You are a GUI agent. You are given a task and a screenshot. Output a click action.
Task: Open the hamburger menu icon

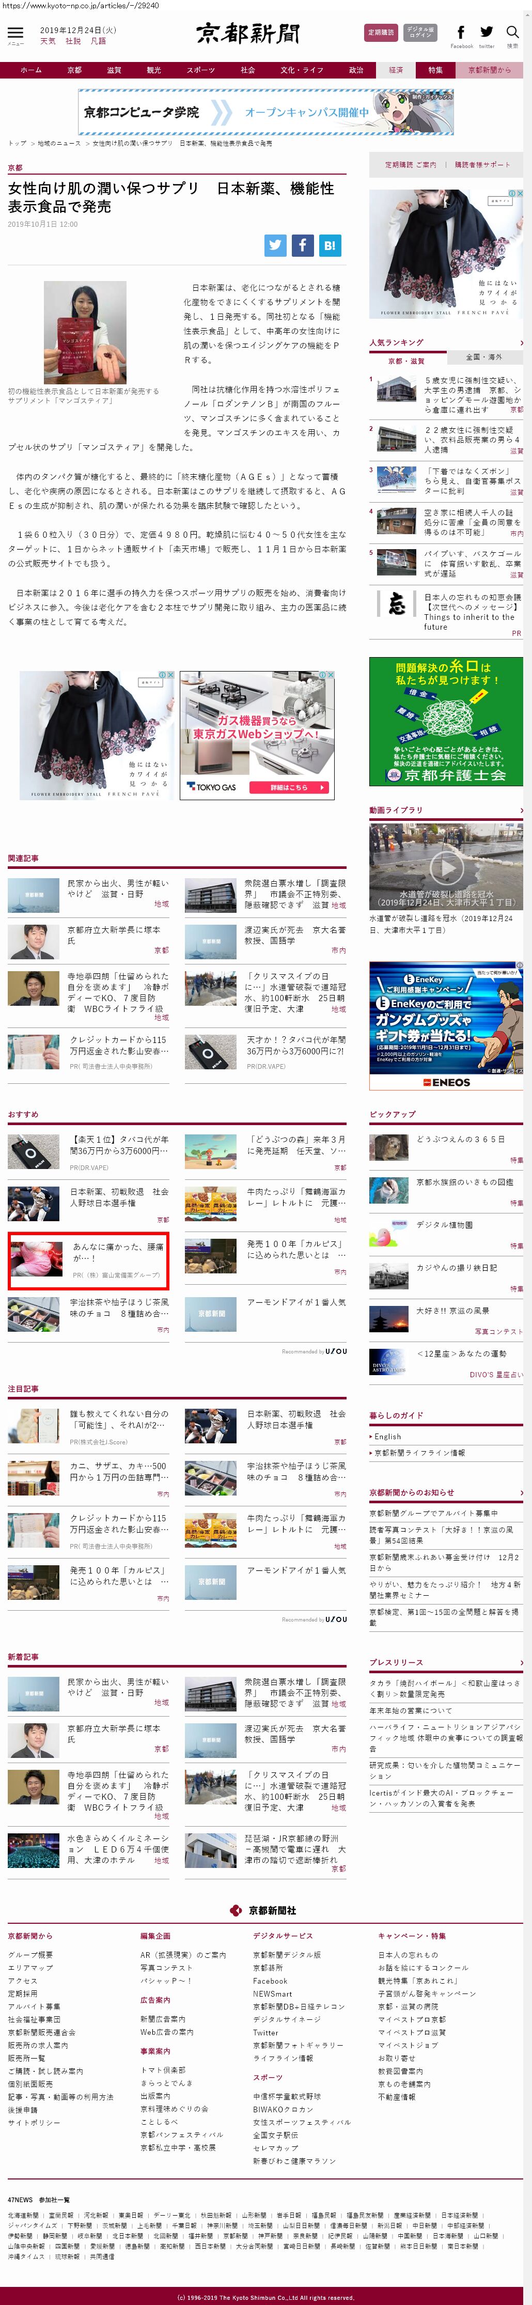point(15,32)
